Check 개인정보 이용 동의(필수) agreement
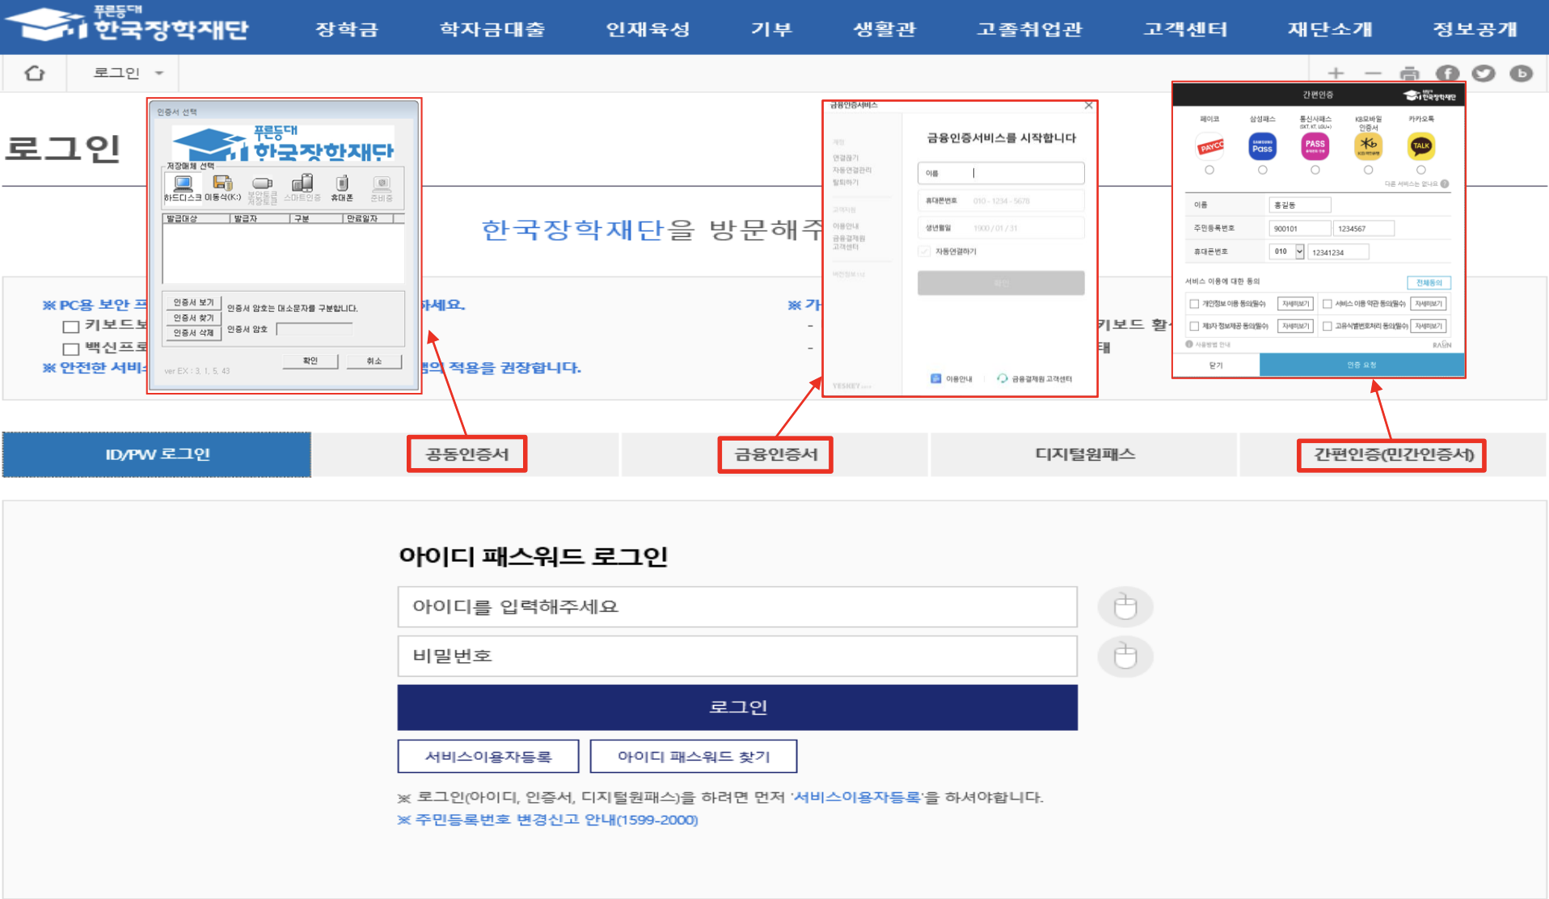Image resolution: width=1549 pixels, height=899 pixels. tap(1194, 303)
